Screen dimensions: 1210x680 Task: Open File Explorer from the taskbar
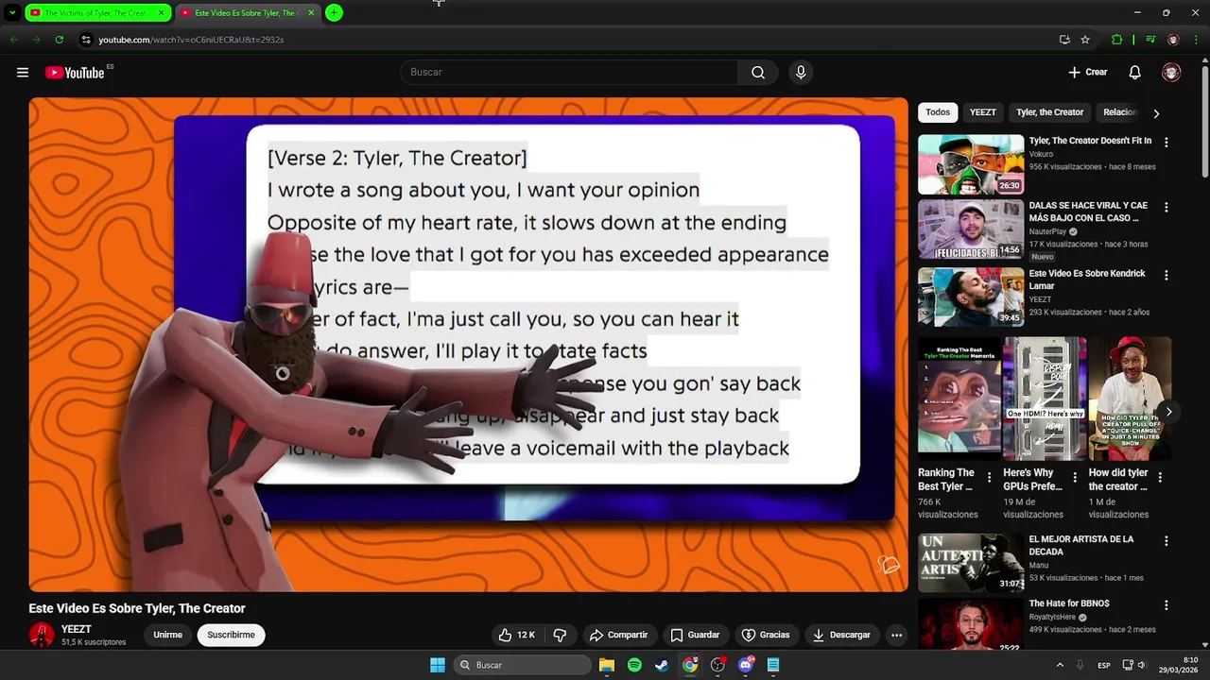click(607, 665)
